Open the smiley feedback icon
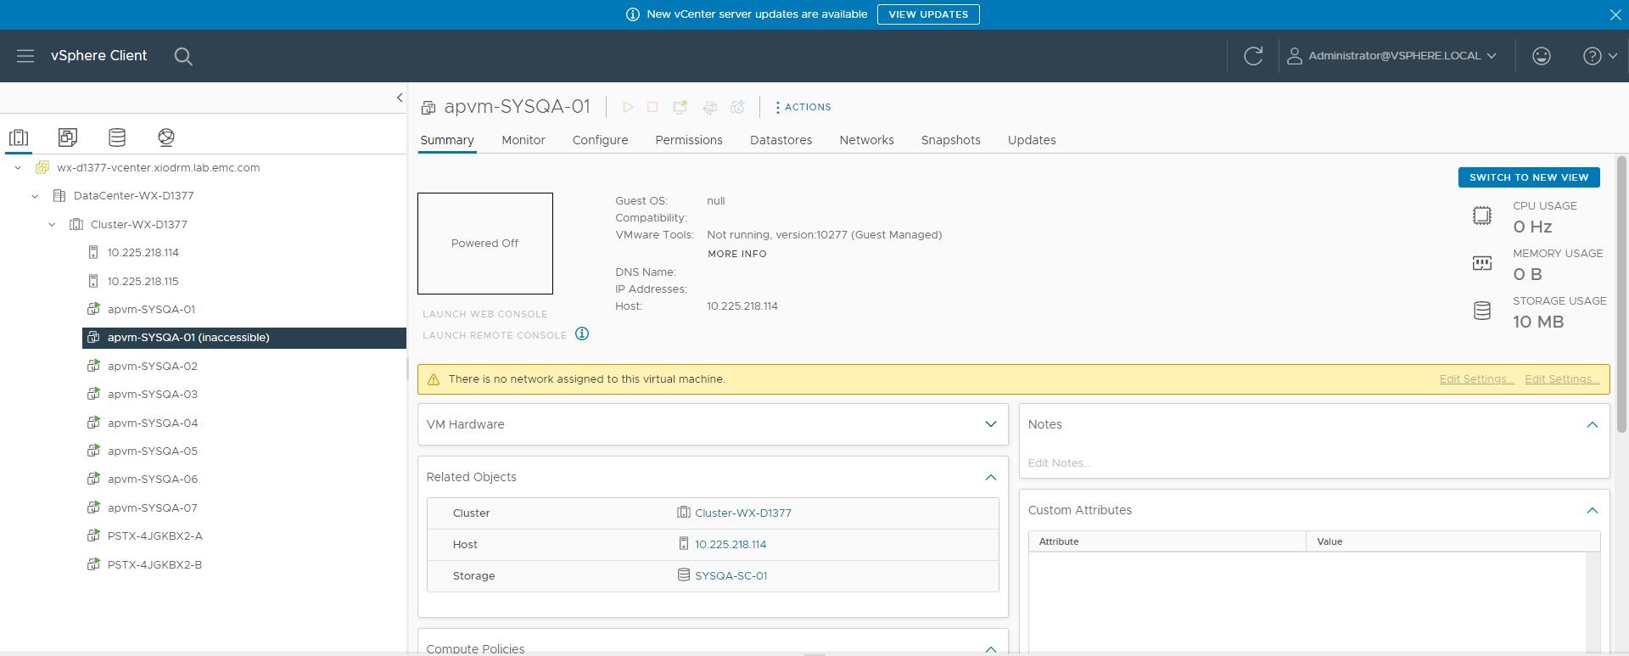 coord(1542,56)
